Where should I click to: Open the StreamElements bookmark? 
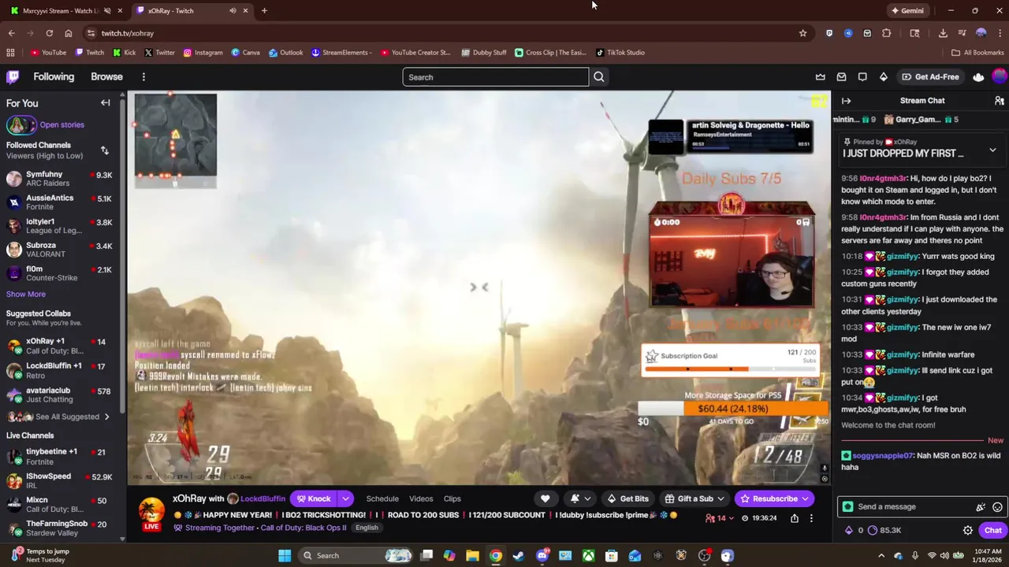[341, 53]
